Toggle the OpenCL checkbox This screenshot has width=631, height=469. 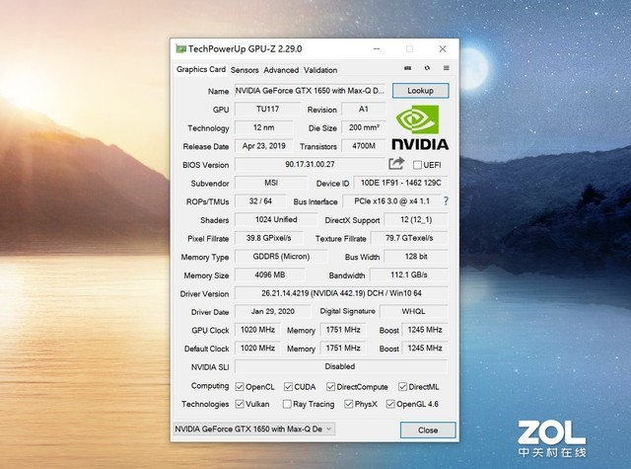(x=240, y=387)
